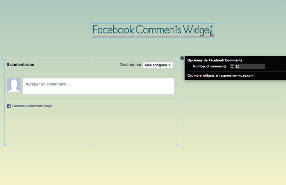Click the widget options flyout arrow button
286x185 pixels.
click(182, 58)
